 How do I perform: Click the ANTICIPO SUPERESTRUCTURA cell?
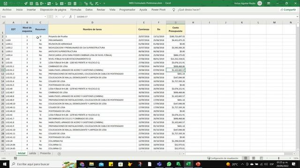92,51
